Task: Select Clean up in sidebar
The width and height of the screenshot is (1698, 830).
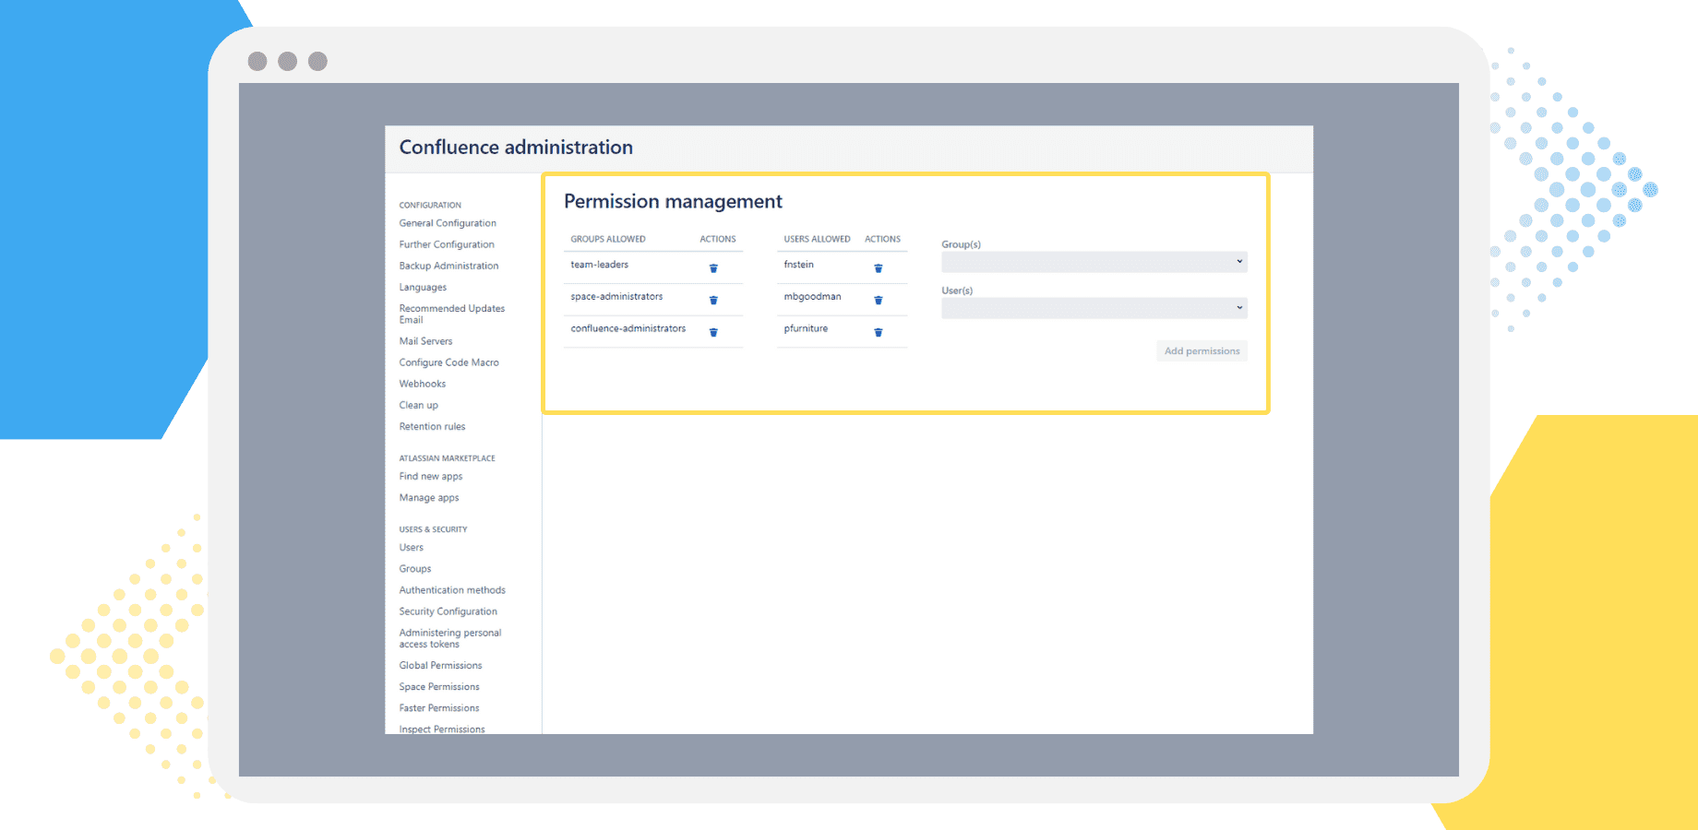Action: point(419,405)
